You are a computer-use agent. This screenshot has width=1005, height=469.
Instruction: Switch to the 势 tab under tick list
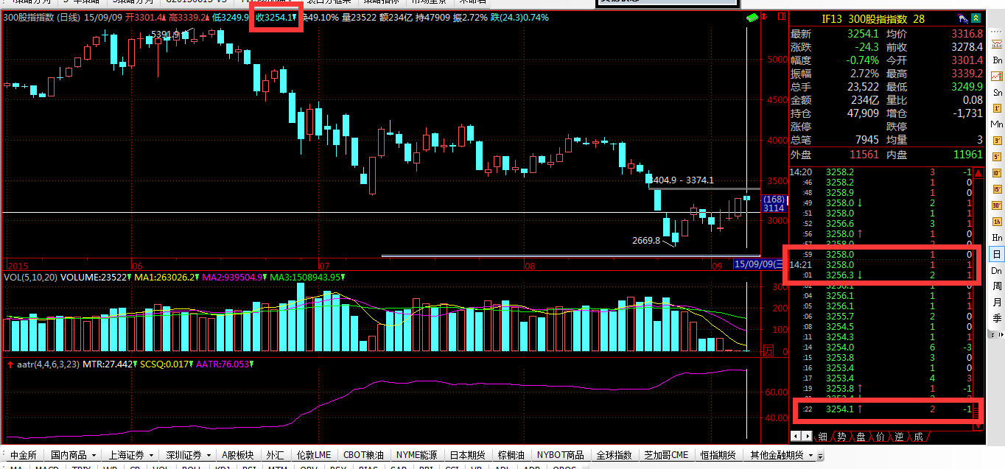(x=841, y=437)
